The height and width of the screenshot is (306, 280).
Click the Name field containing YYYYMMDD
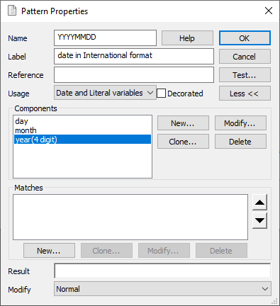105,38
